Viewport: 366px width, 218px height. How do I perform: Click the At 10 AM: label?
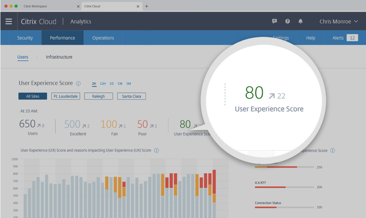[29, 111]
